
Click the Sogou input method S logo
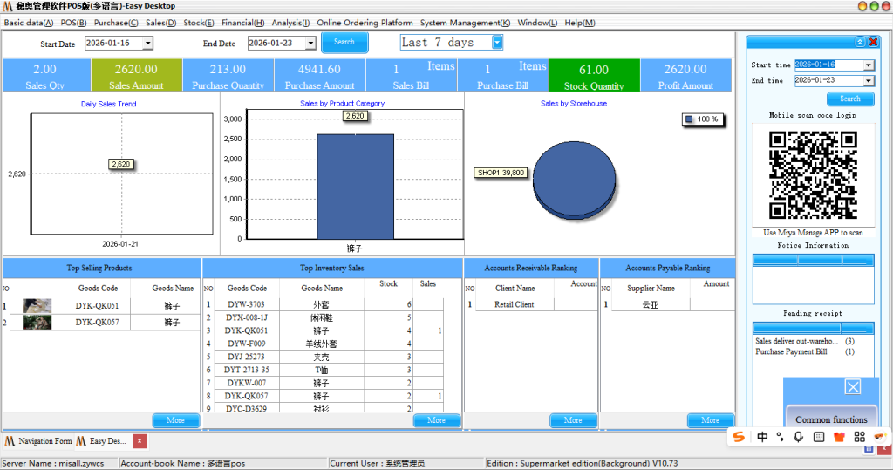(x=739, y=437)
